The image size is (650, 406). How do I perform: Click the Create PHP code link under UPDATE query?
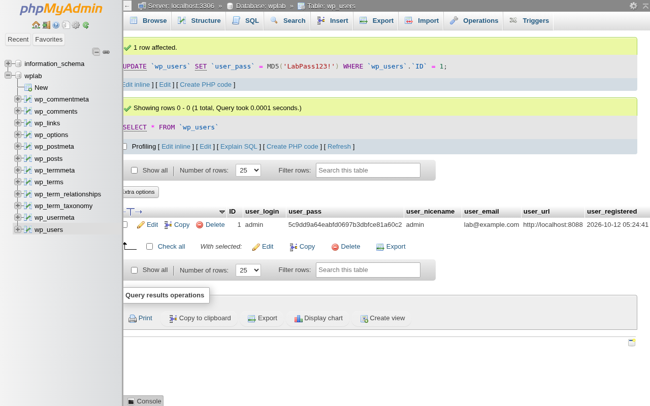[206, 85]
